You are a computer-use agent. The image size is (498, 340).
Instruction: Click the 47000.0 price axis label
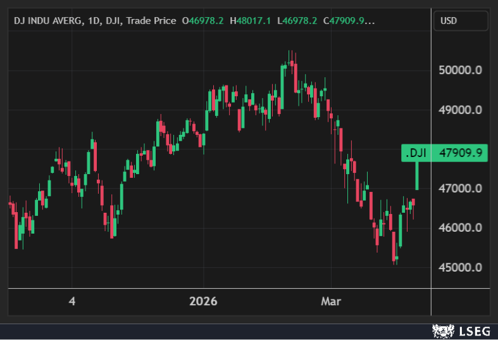460,189
